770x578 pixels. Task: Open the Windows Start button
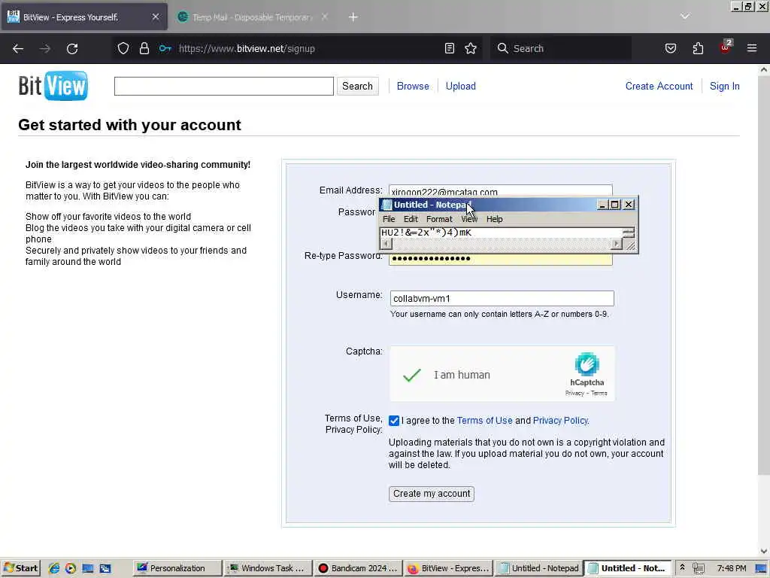(20, 568)
